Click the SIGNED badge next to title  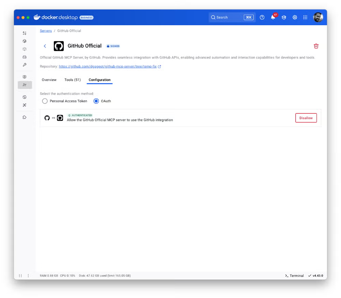point(113,46)
